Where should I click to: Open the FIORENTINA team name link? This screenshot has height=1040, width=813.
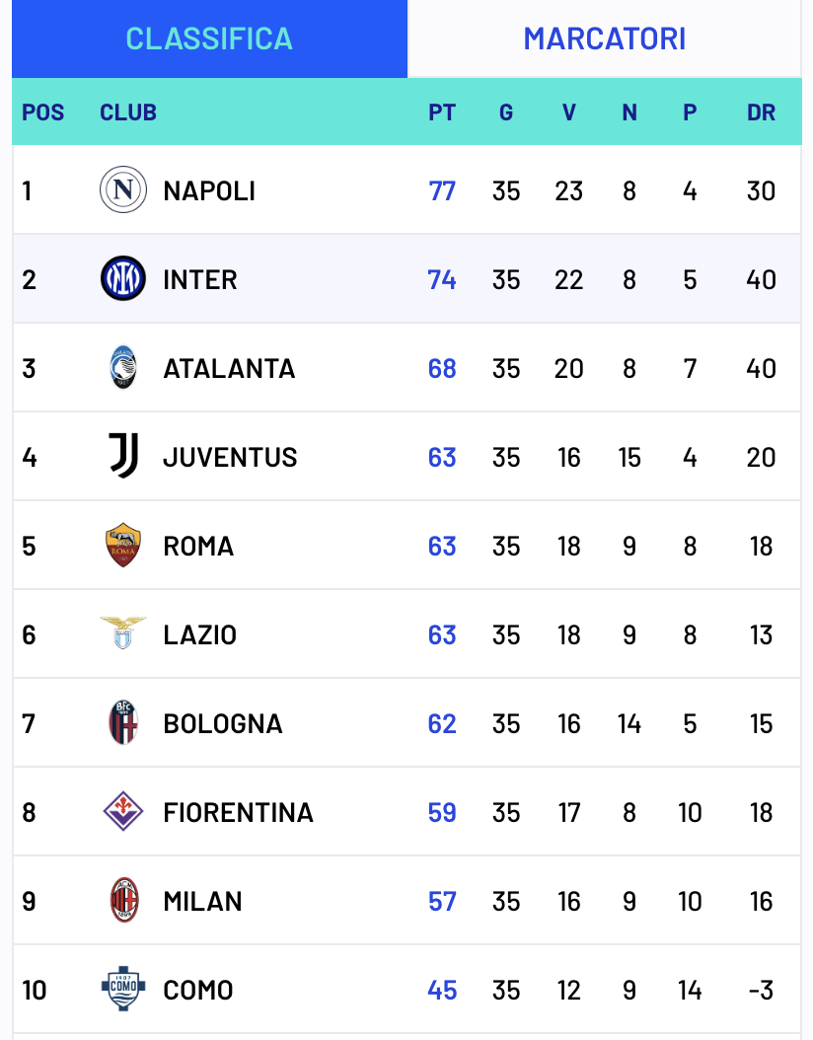point(238,813)
